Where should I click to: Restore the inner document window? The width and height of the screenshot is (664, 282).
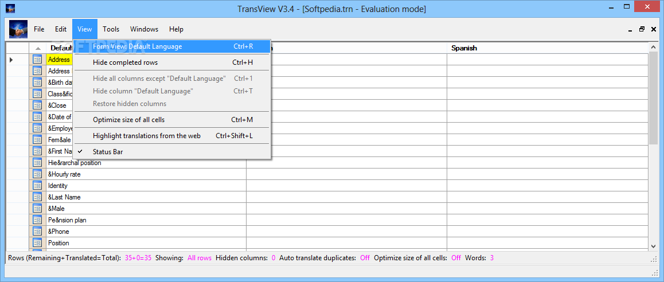click(642, 29)
